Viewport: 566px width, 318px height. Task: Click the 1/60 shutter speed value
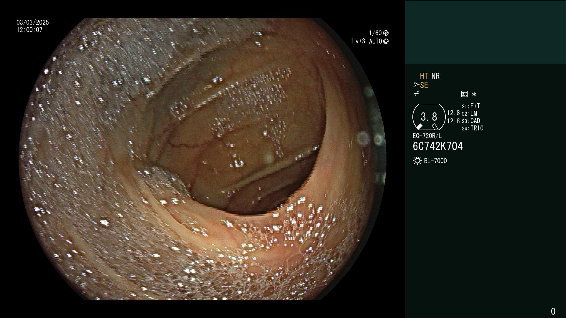[x=375, y=33]
